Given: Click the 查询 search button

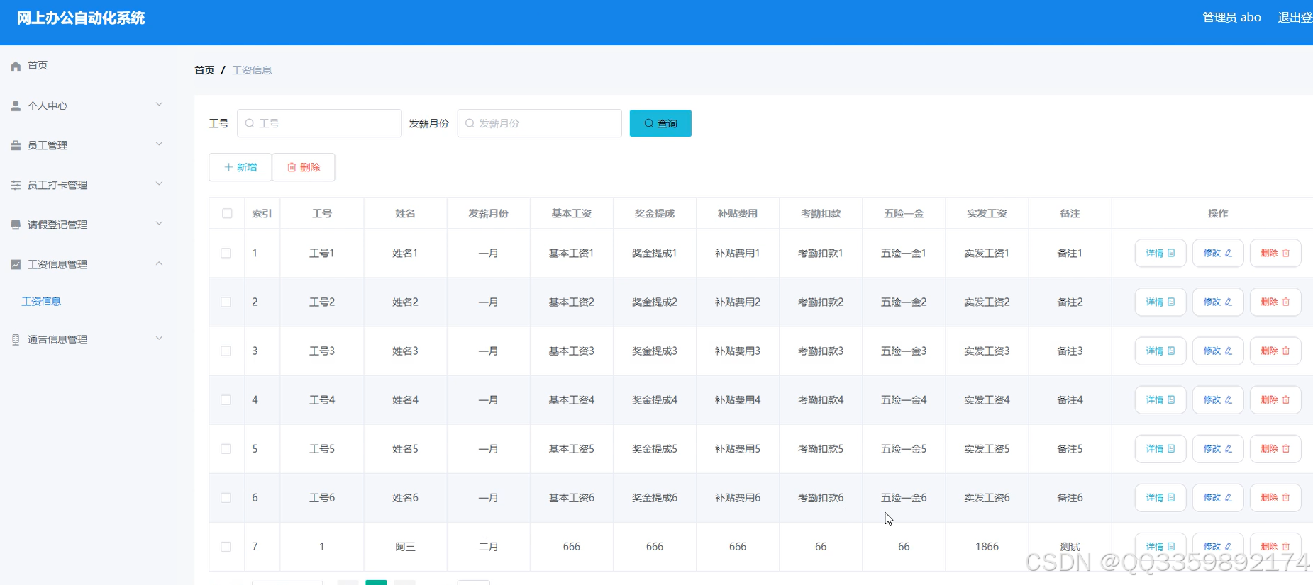Looking at the screenshot, I should (660, 123).
